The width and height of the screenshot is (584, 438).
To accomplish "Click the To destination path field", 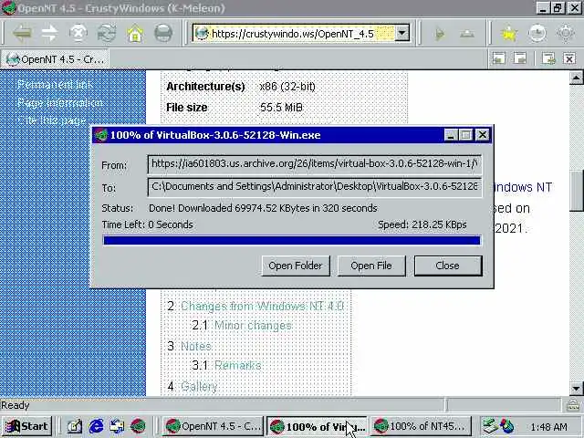I will [314, 187].
